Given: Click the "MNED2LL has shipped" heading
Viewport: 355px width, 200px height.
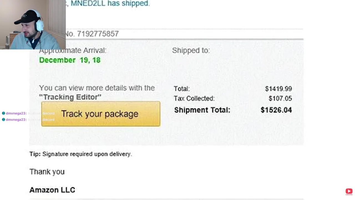Looking at the screenshot, I should tap(110, 4).
